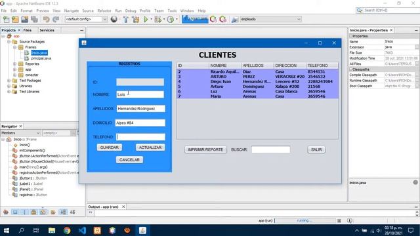Screen dimensions: 420x236
Task: Open the Debug menu
Action: (x=131, y=10)
